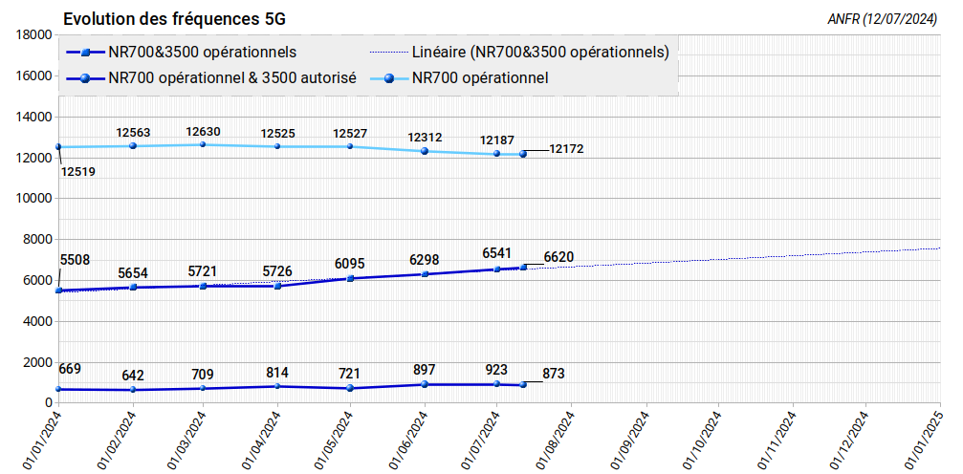This screenshot has height=474, width=963.
Task: Select the data point labeled 6095
Action: 350,278
